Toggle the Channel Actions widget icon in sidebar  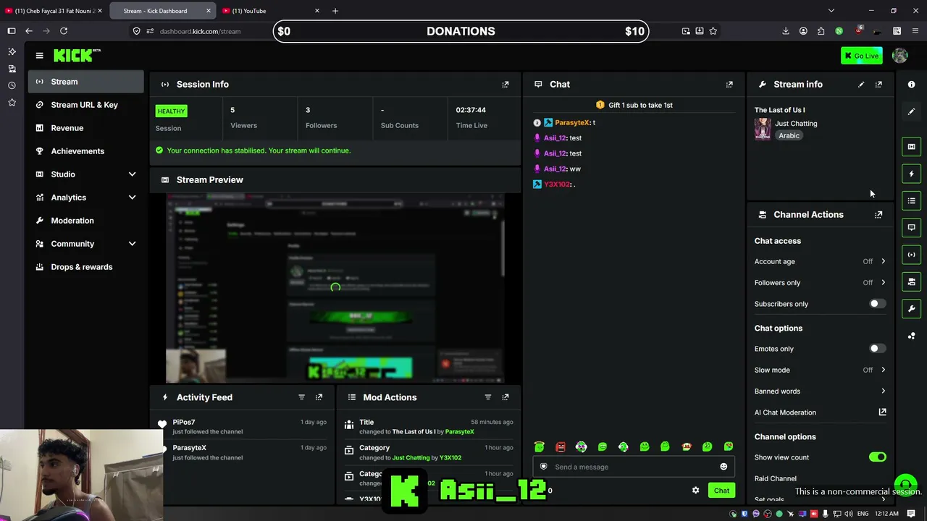(912, 281)
